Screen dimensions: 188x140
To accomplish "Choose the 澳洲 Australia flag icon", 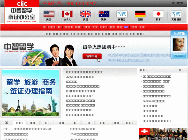I will point(104,14).
